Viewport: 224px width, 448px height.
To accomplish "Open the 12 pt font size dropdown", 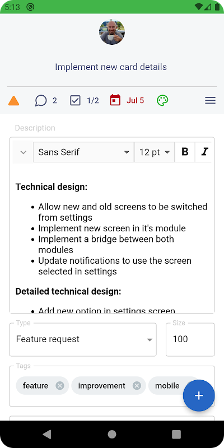I will coord(155,152).
